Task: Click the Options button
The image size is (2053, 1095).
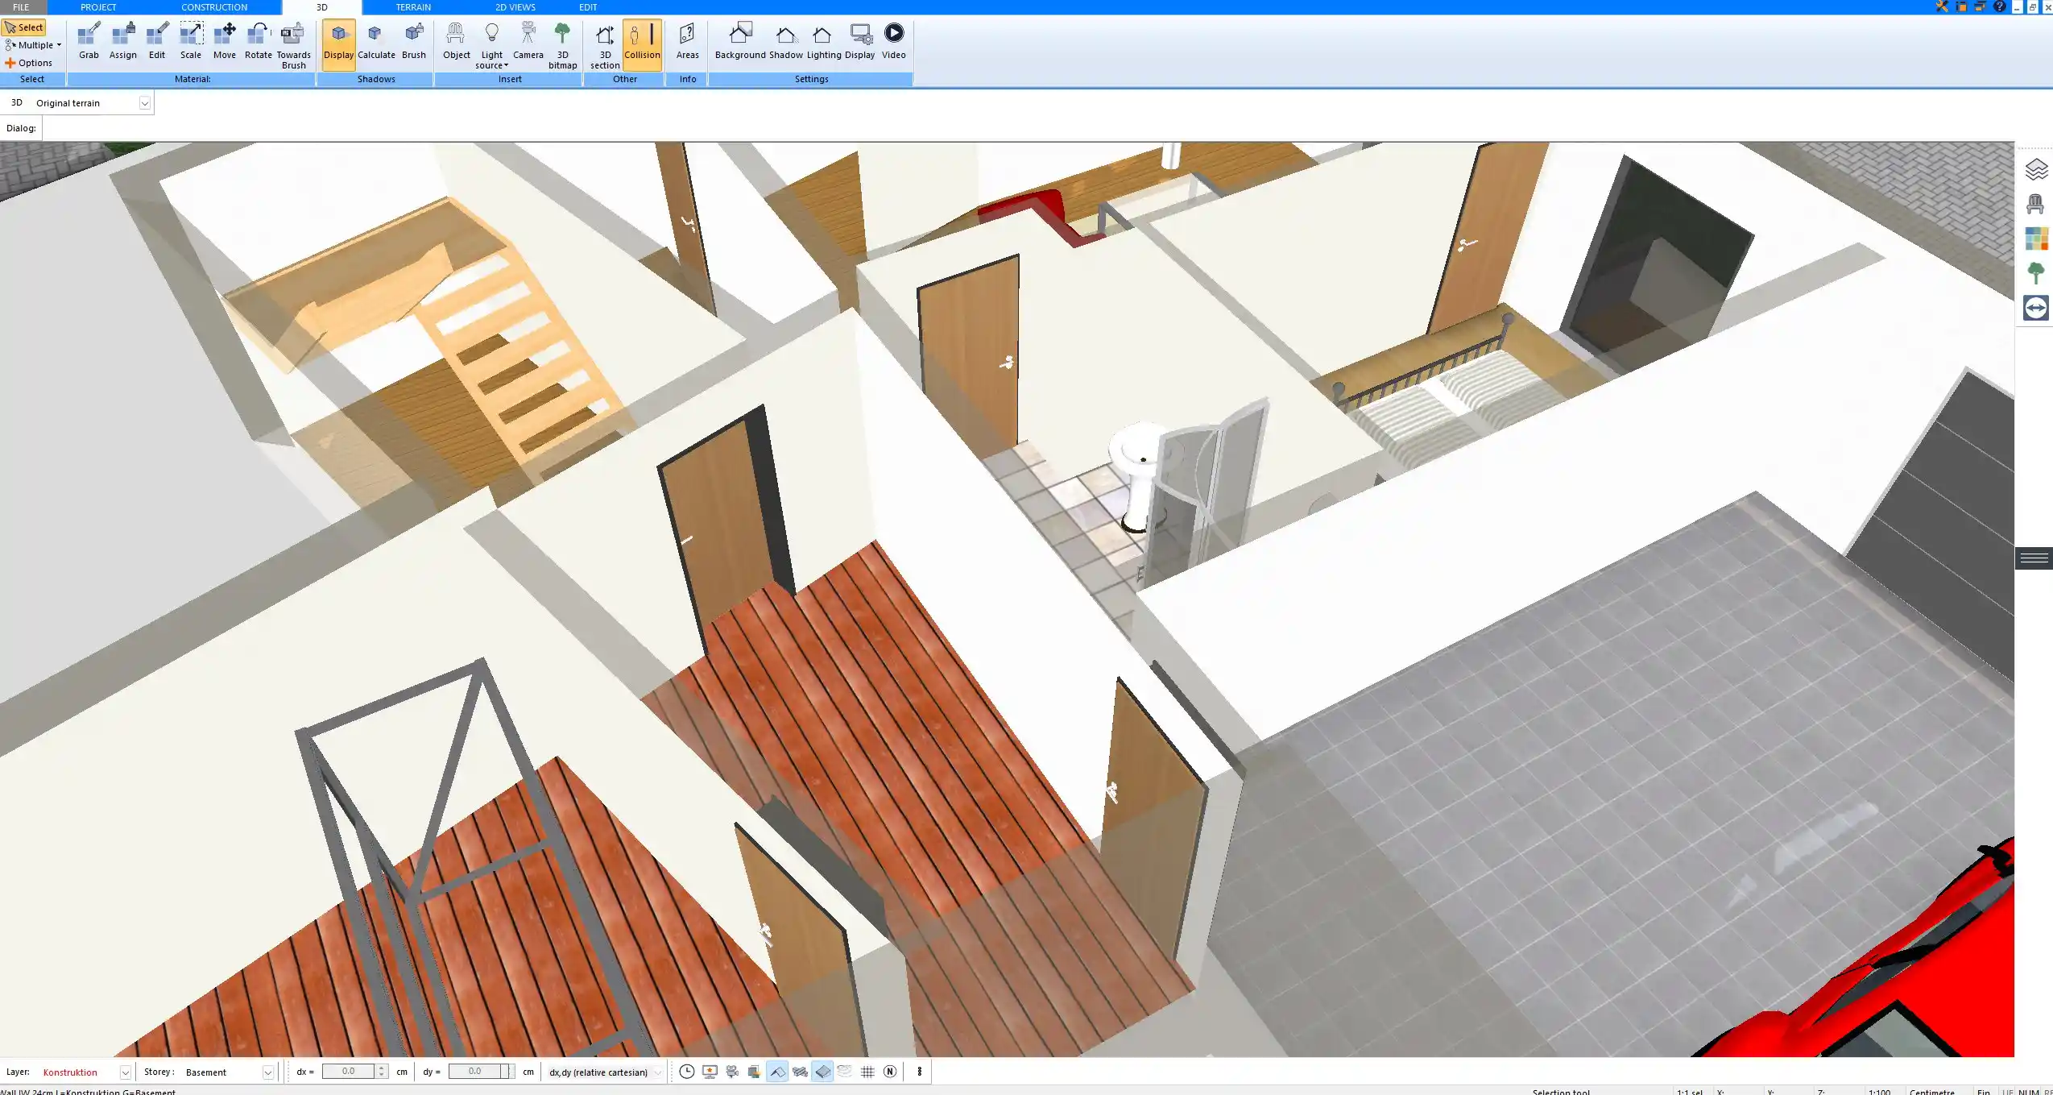Action: [x=29, y=63]
